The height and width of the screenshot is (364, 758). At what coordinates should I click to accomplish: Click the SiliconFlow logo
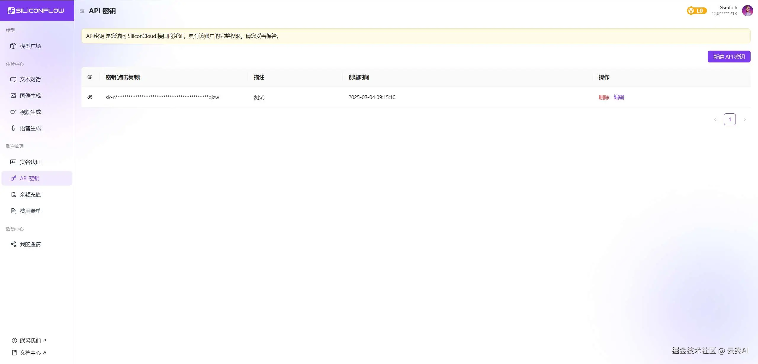coord(36,11)
